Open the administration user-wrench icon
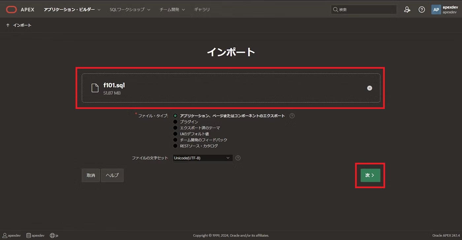The width and height of the screenshot is (462, 240). 407,10
